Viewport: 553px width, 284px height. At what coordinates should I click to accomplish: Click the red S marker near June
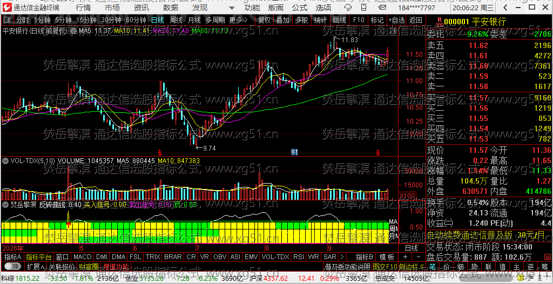tap(159, 152)
